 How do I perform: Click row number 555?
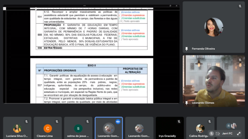[x=40, y=35]
